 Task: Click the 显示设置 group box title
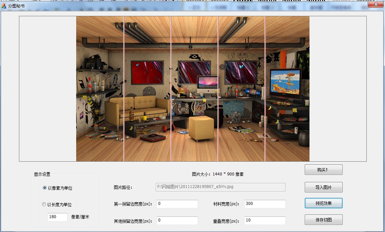(42, 174)
